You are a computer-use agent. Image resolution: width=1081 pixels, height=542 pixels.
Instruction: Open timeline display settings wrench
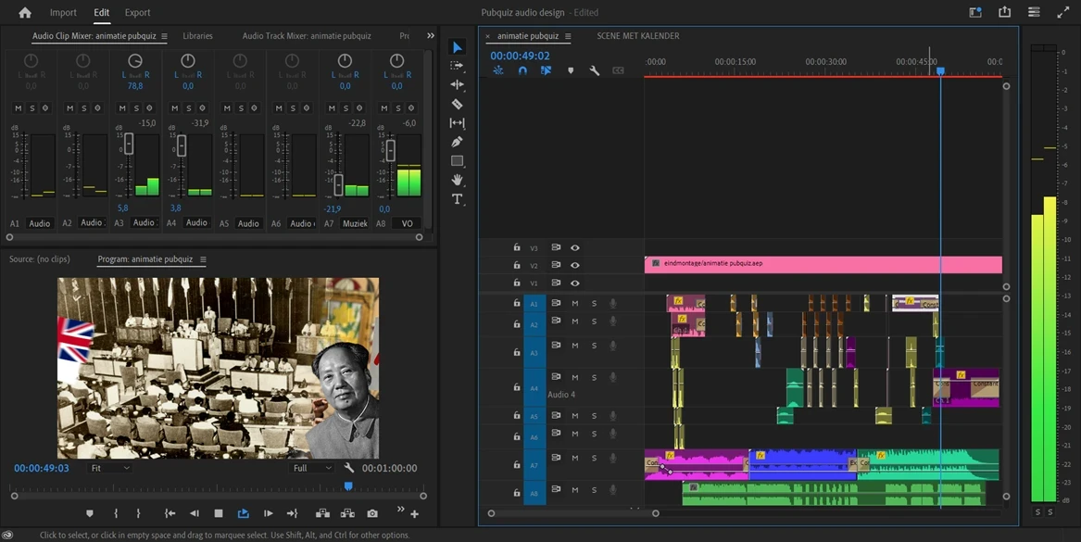point(595,70)
